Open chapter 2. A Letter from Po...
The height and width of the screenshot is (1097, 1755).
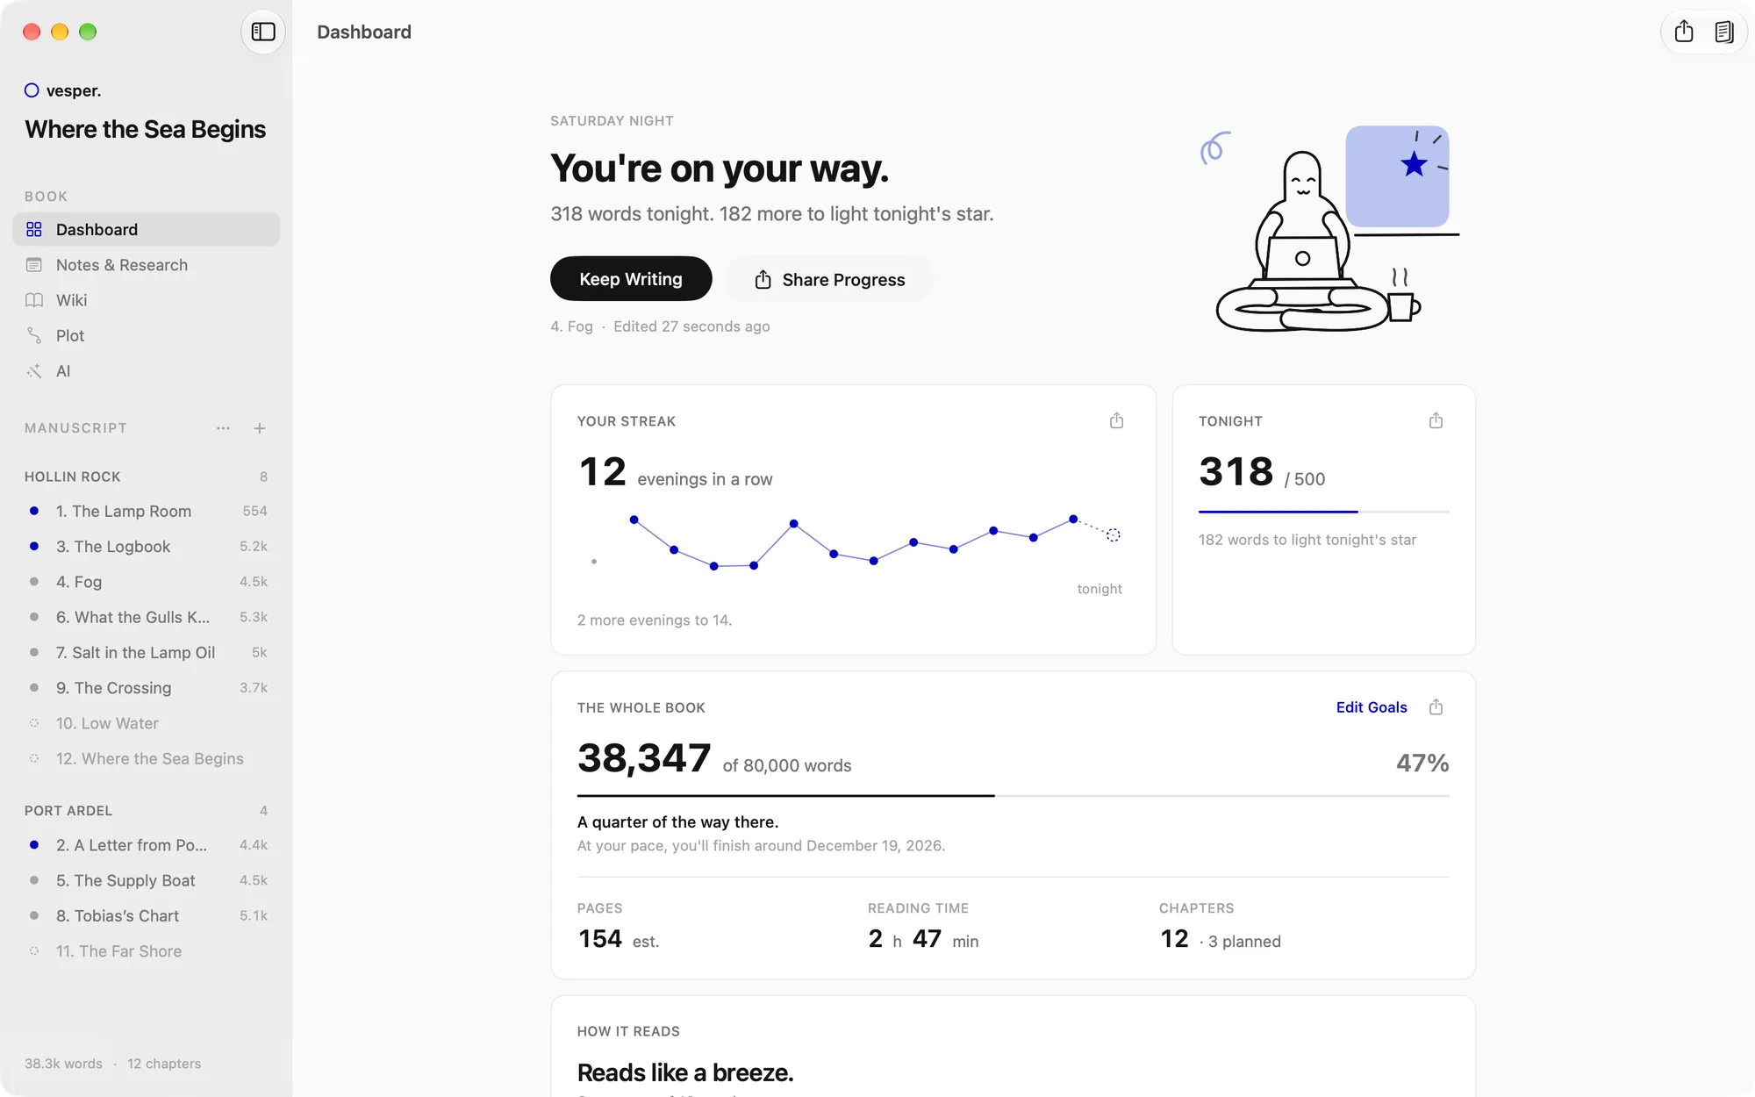coord(147,845)
